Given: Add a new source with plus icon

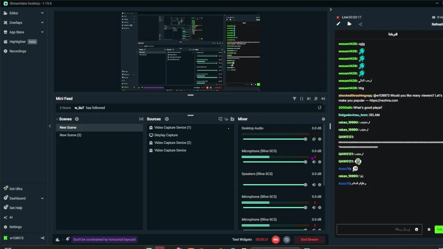Looking at the screenshot, I should [x=167, y=119].
